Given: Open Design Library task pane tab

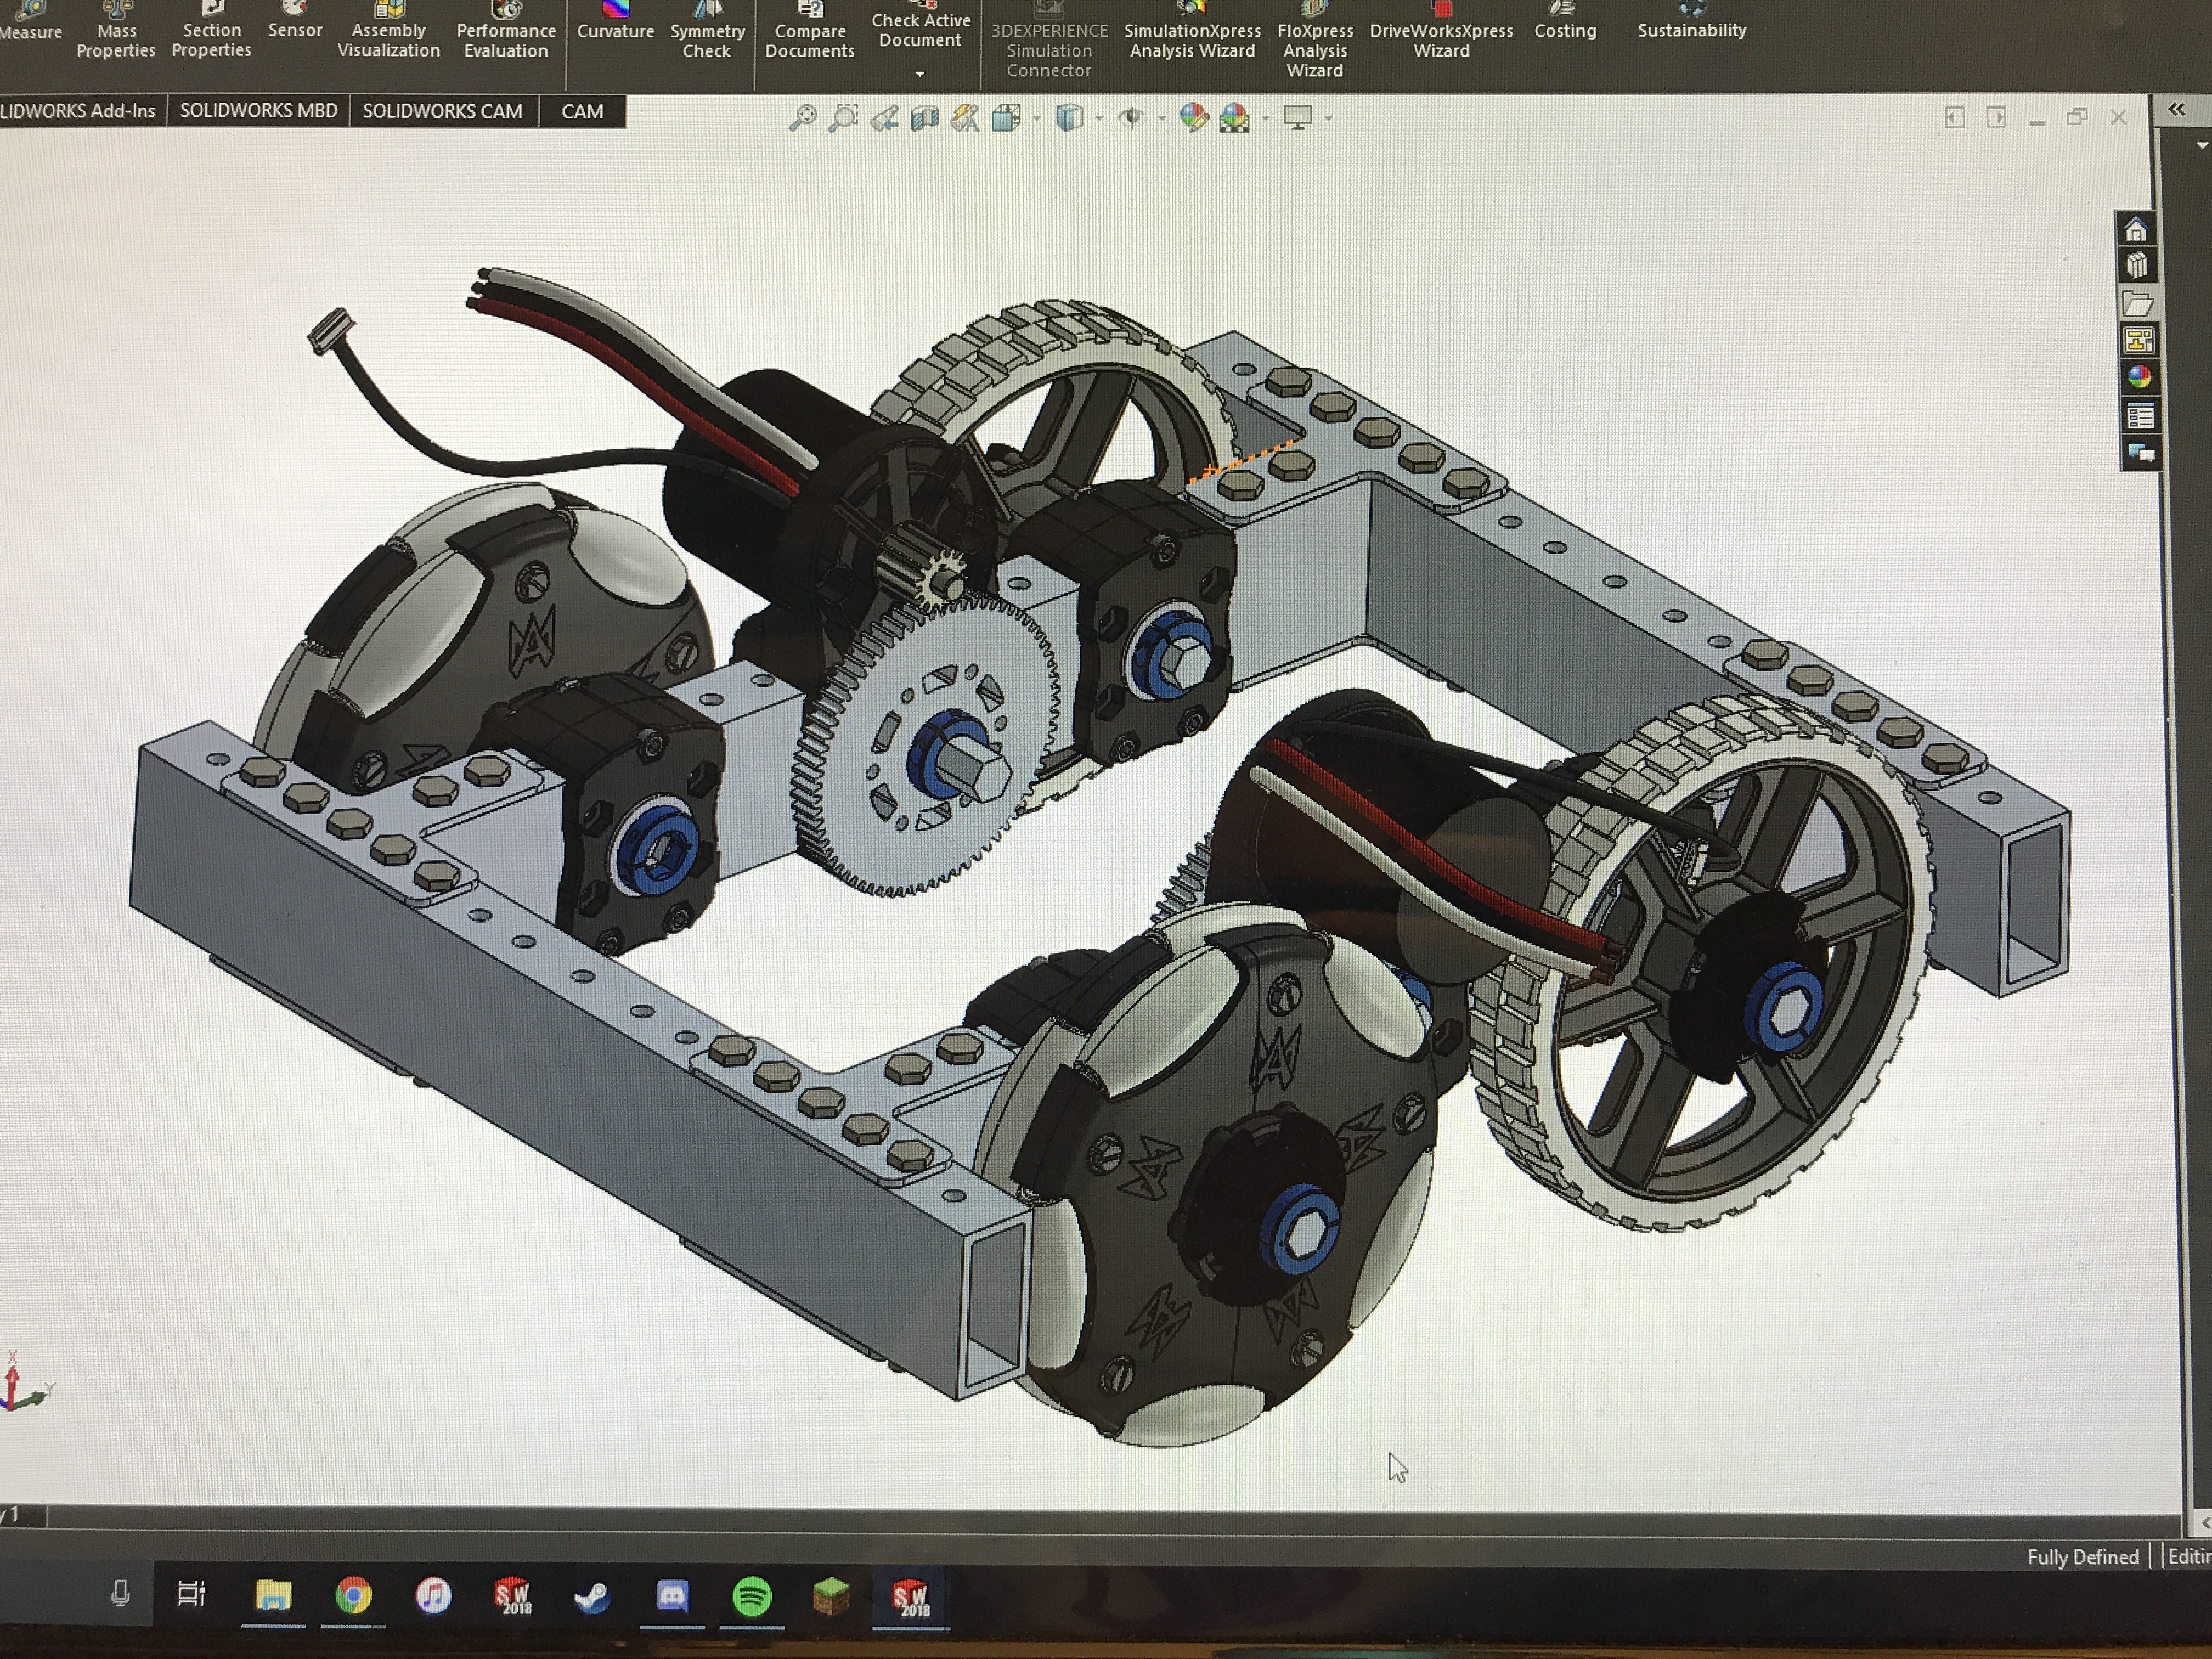Looking at the screenshot, I should 2137,266.
